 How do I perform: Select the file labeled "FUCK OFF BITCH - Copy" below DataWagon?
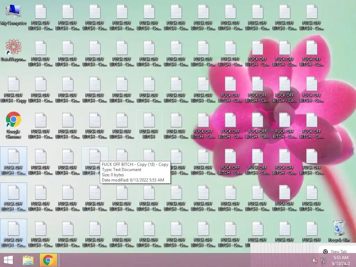click(14, 89)
